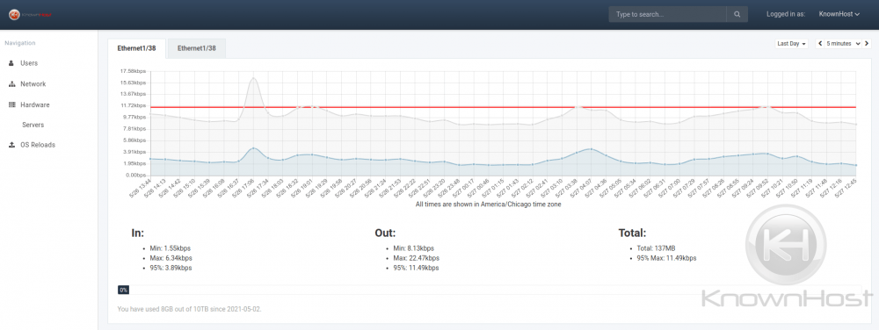
Task: Click the last blue inbound data point at 12:45
Action: pos(855,166)
